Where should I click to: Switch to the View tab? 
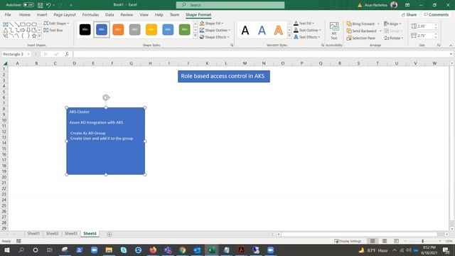click(x=144, y=14)
